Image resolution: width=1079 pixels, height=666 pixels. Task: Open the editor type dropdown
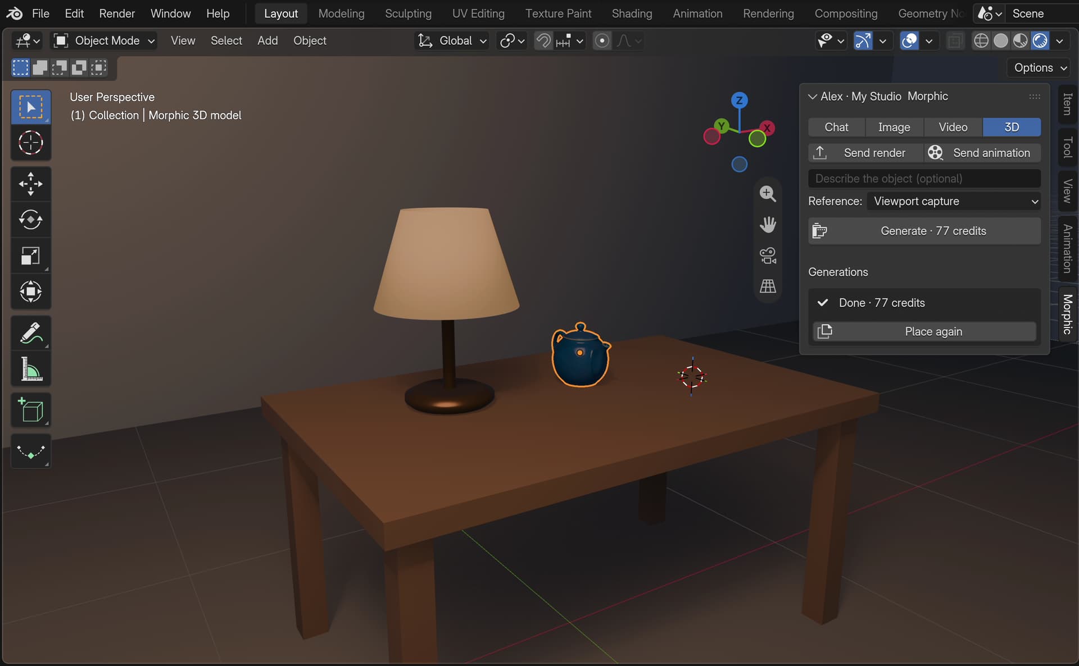(28, 40)
